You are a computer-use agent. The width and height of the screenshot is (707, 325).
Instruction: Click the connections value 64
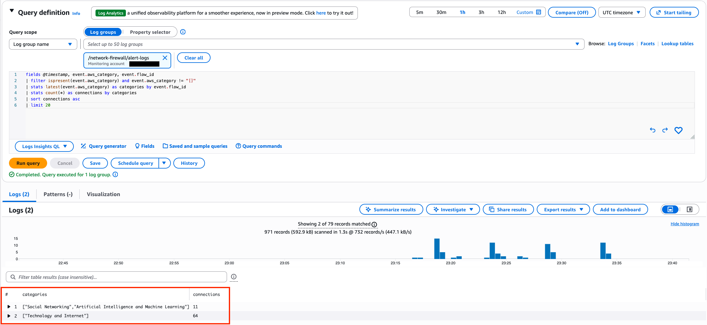195,316
